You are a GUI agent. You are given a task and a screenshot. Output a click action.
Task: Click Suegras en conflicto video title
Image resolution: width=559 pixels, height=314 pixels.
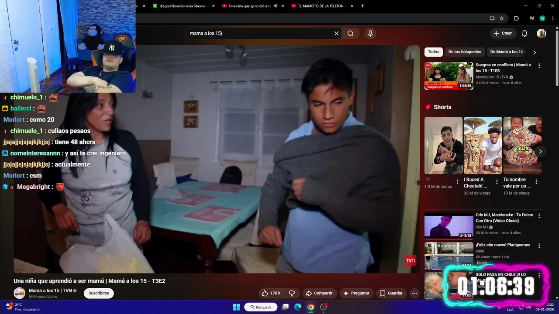coord(503,68)
